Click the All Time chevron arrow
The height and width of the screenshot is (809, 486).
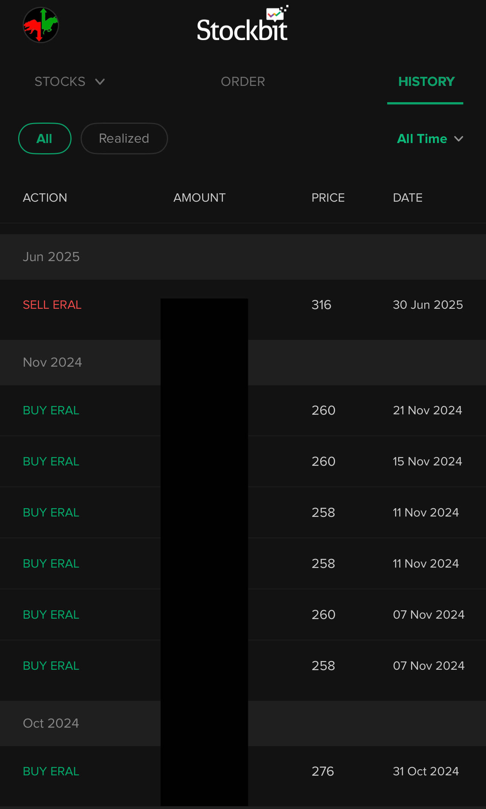pyautogui.click(x=459, y=139)
